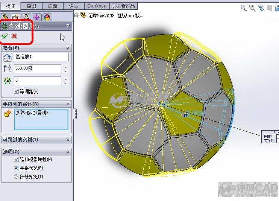Click the instance count icon beside 5

click(x=8, y=81)
